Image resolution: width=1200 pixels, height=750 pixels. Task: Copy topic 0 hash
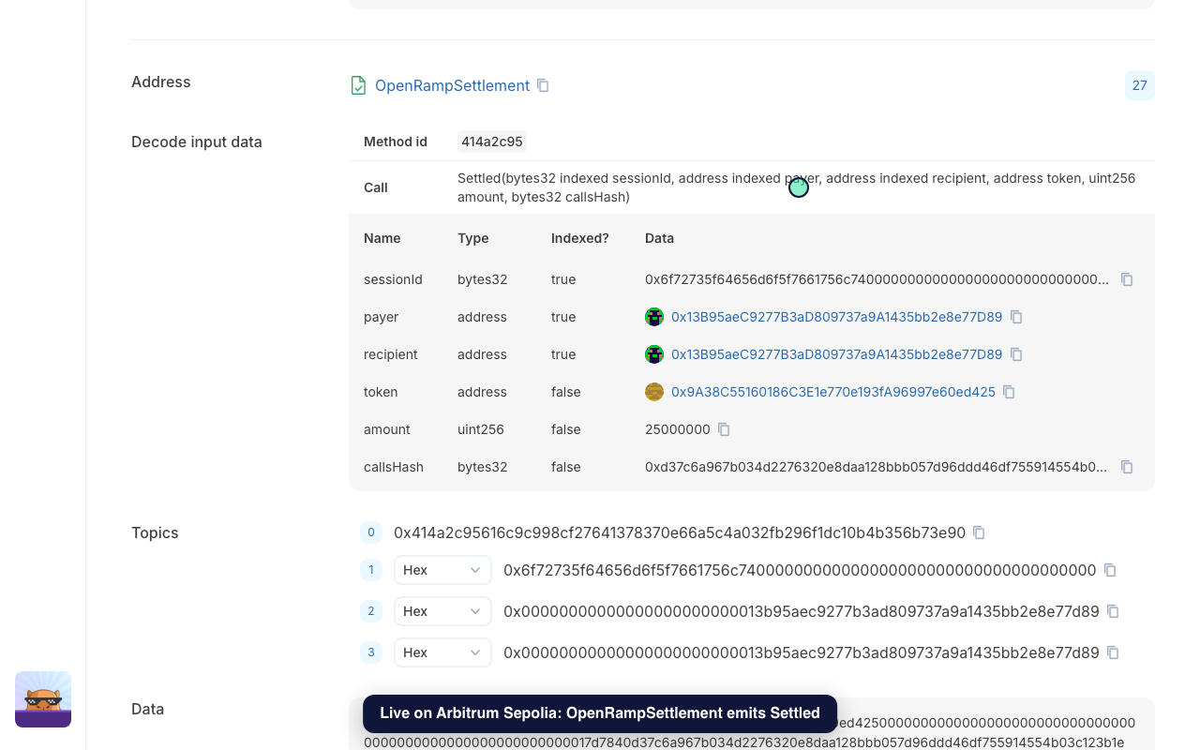click(979, 532)
